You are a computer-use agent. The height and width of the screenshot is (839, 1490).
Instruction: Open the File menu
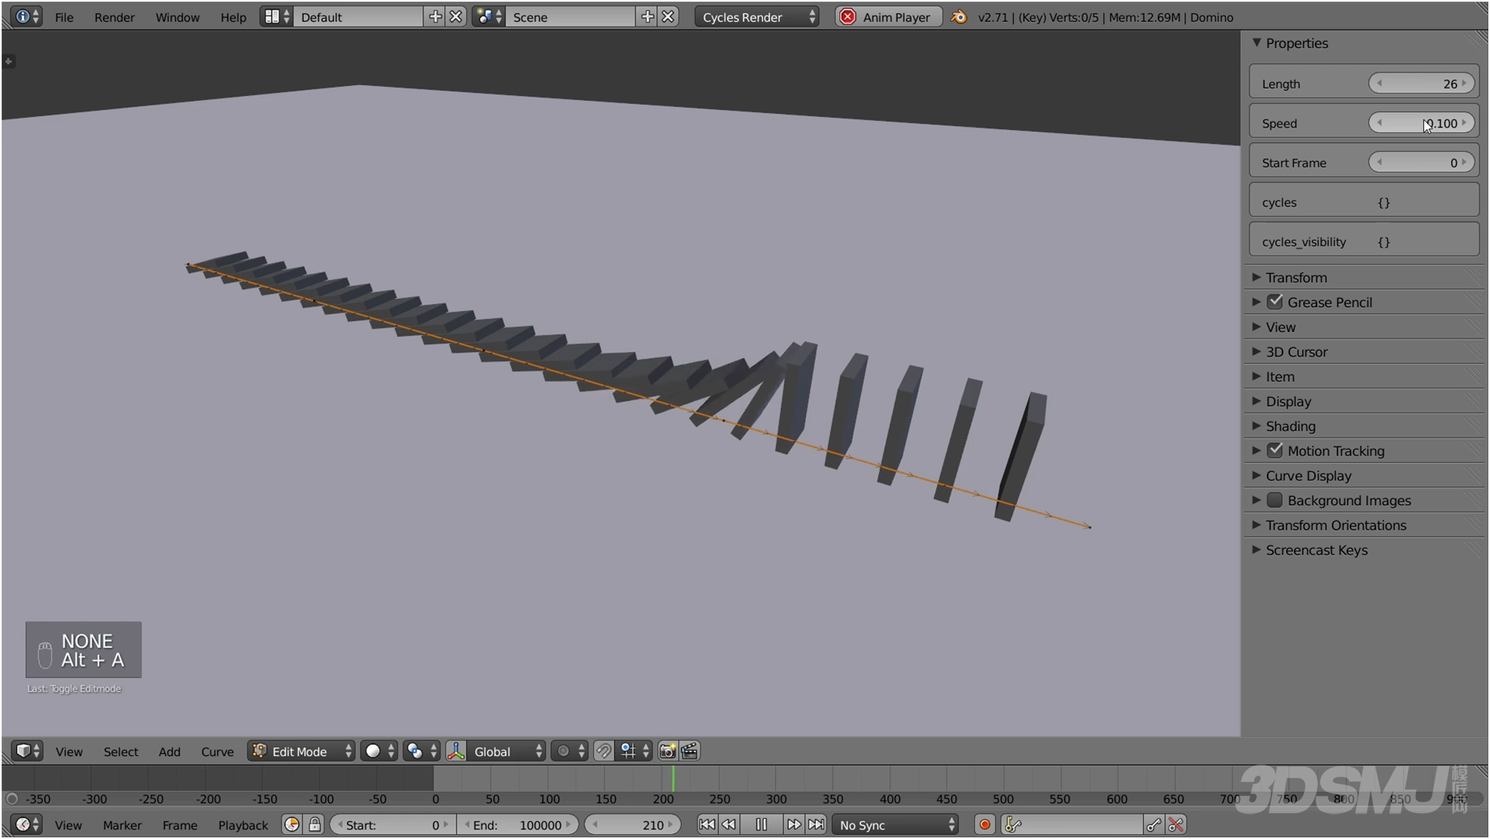(64, 17)
